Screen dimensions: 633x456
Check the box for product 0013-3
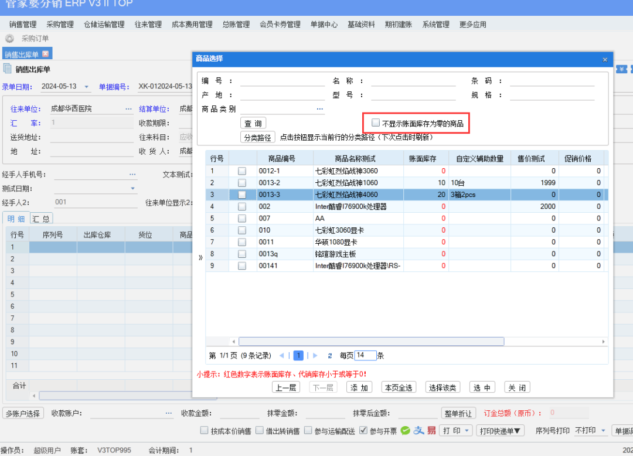tap(242, 195)
